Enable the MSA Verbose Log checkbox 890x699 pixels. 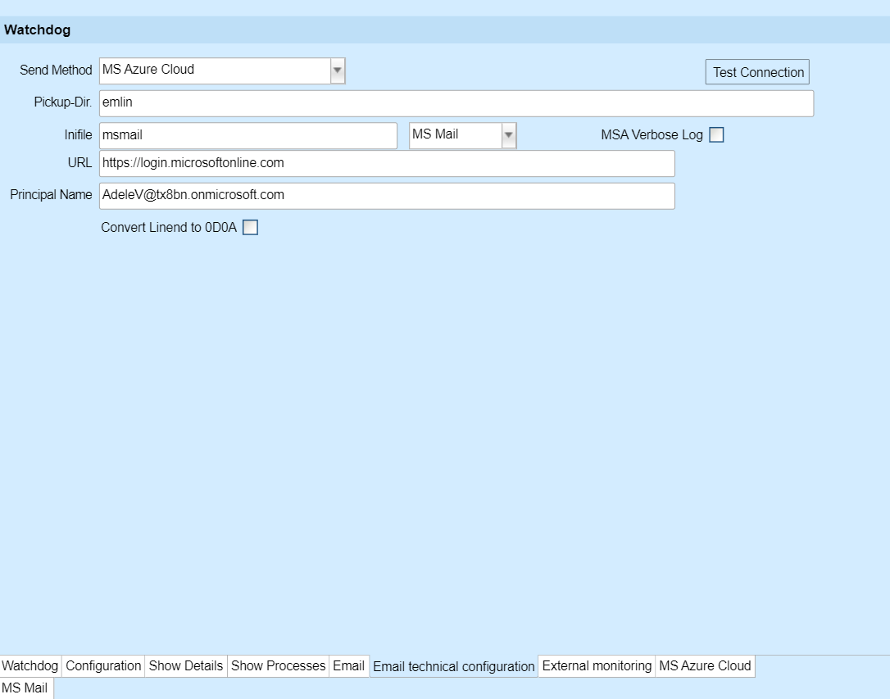click(x=716, y=135)
